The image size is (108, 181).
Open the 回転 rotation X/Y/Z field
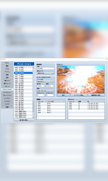point(45,91)
